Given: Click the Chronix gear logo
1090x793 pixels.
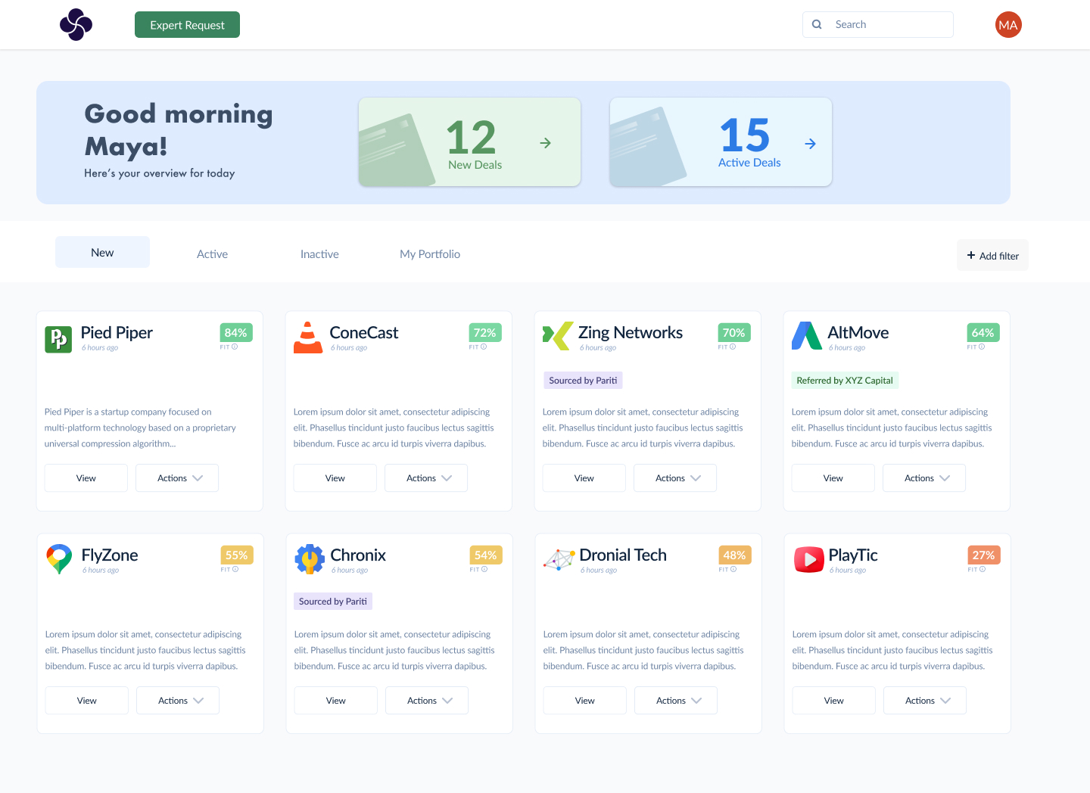Looking at the screenshot, I should [x=309, y=559].
